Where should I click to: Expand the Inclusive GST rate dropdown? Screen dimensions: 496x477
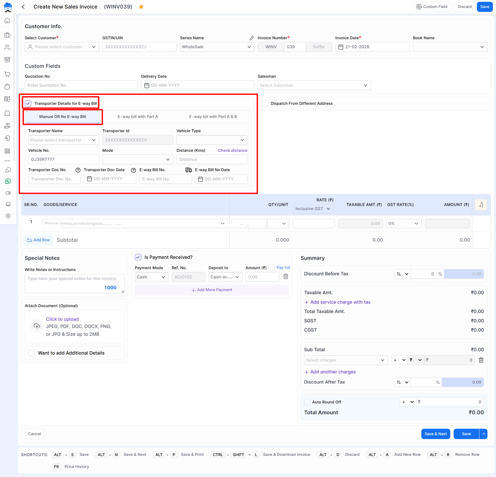click(x=313, y=209)
